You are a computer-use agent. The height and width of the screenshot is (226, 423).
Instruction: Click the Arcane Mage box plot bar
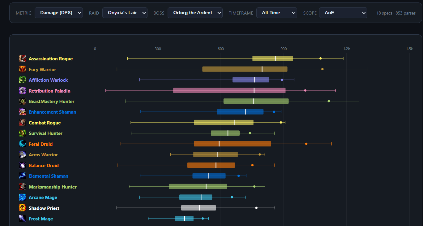196,197
